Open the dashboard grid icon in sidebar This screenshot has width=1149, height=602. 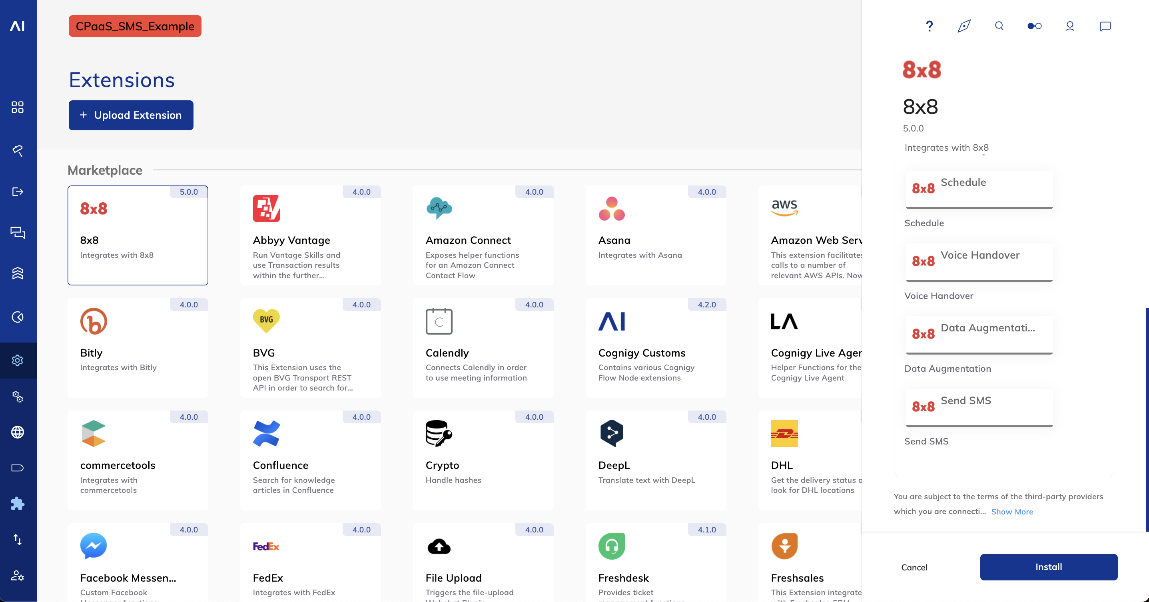point(18,107)
